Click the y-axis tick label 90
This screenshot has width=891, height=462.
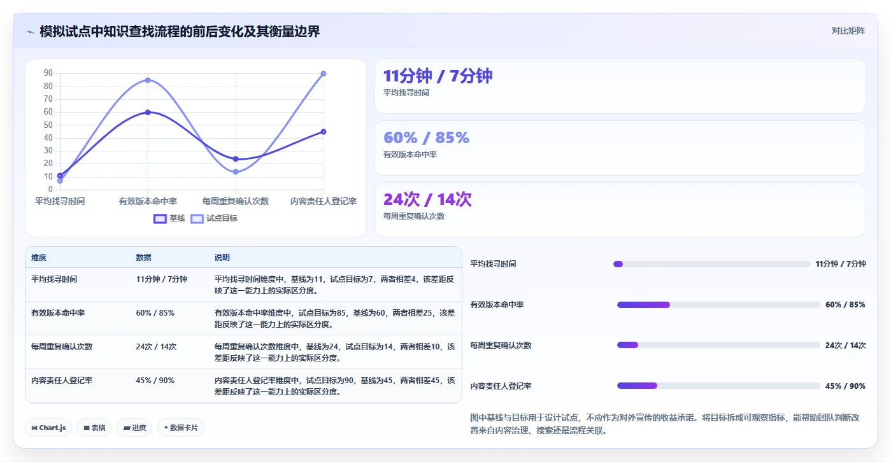click(x=48, y=73)
